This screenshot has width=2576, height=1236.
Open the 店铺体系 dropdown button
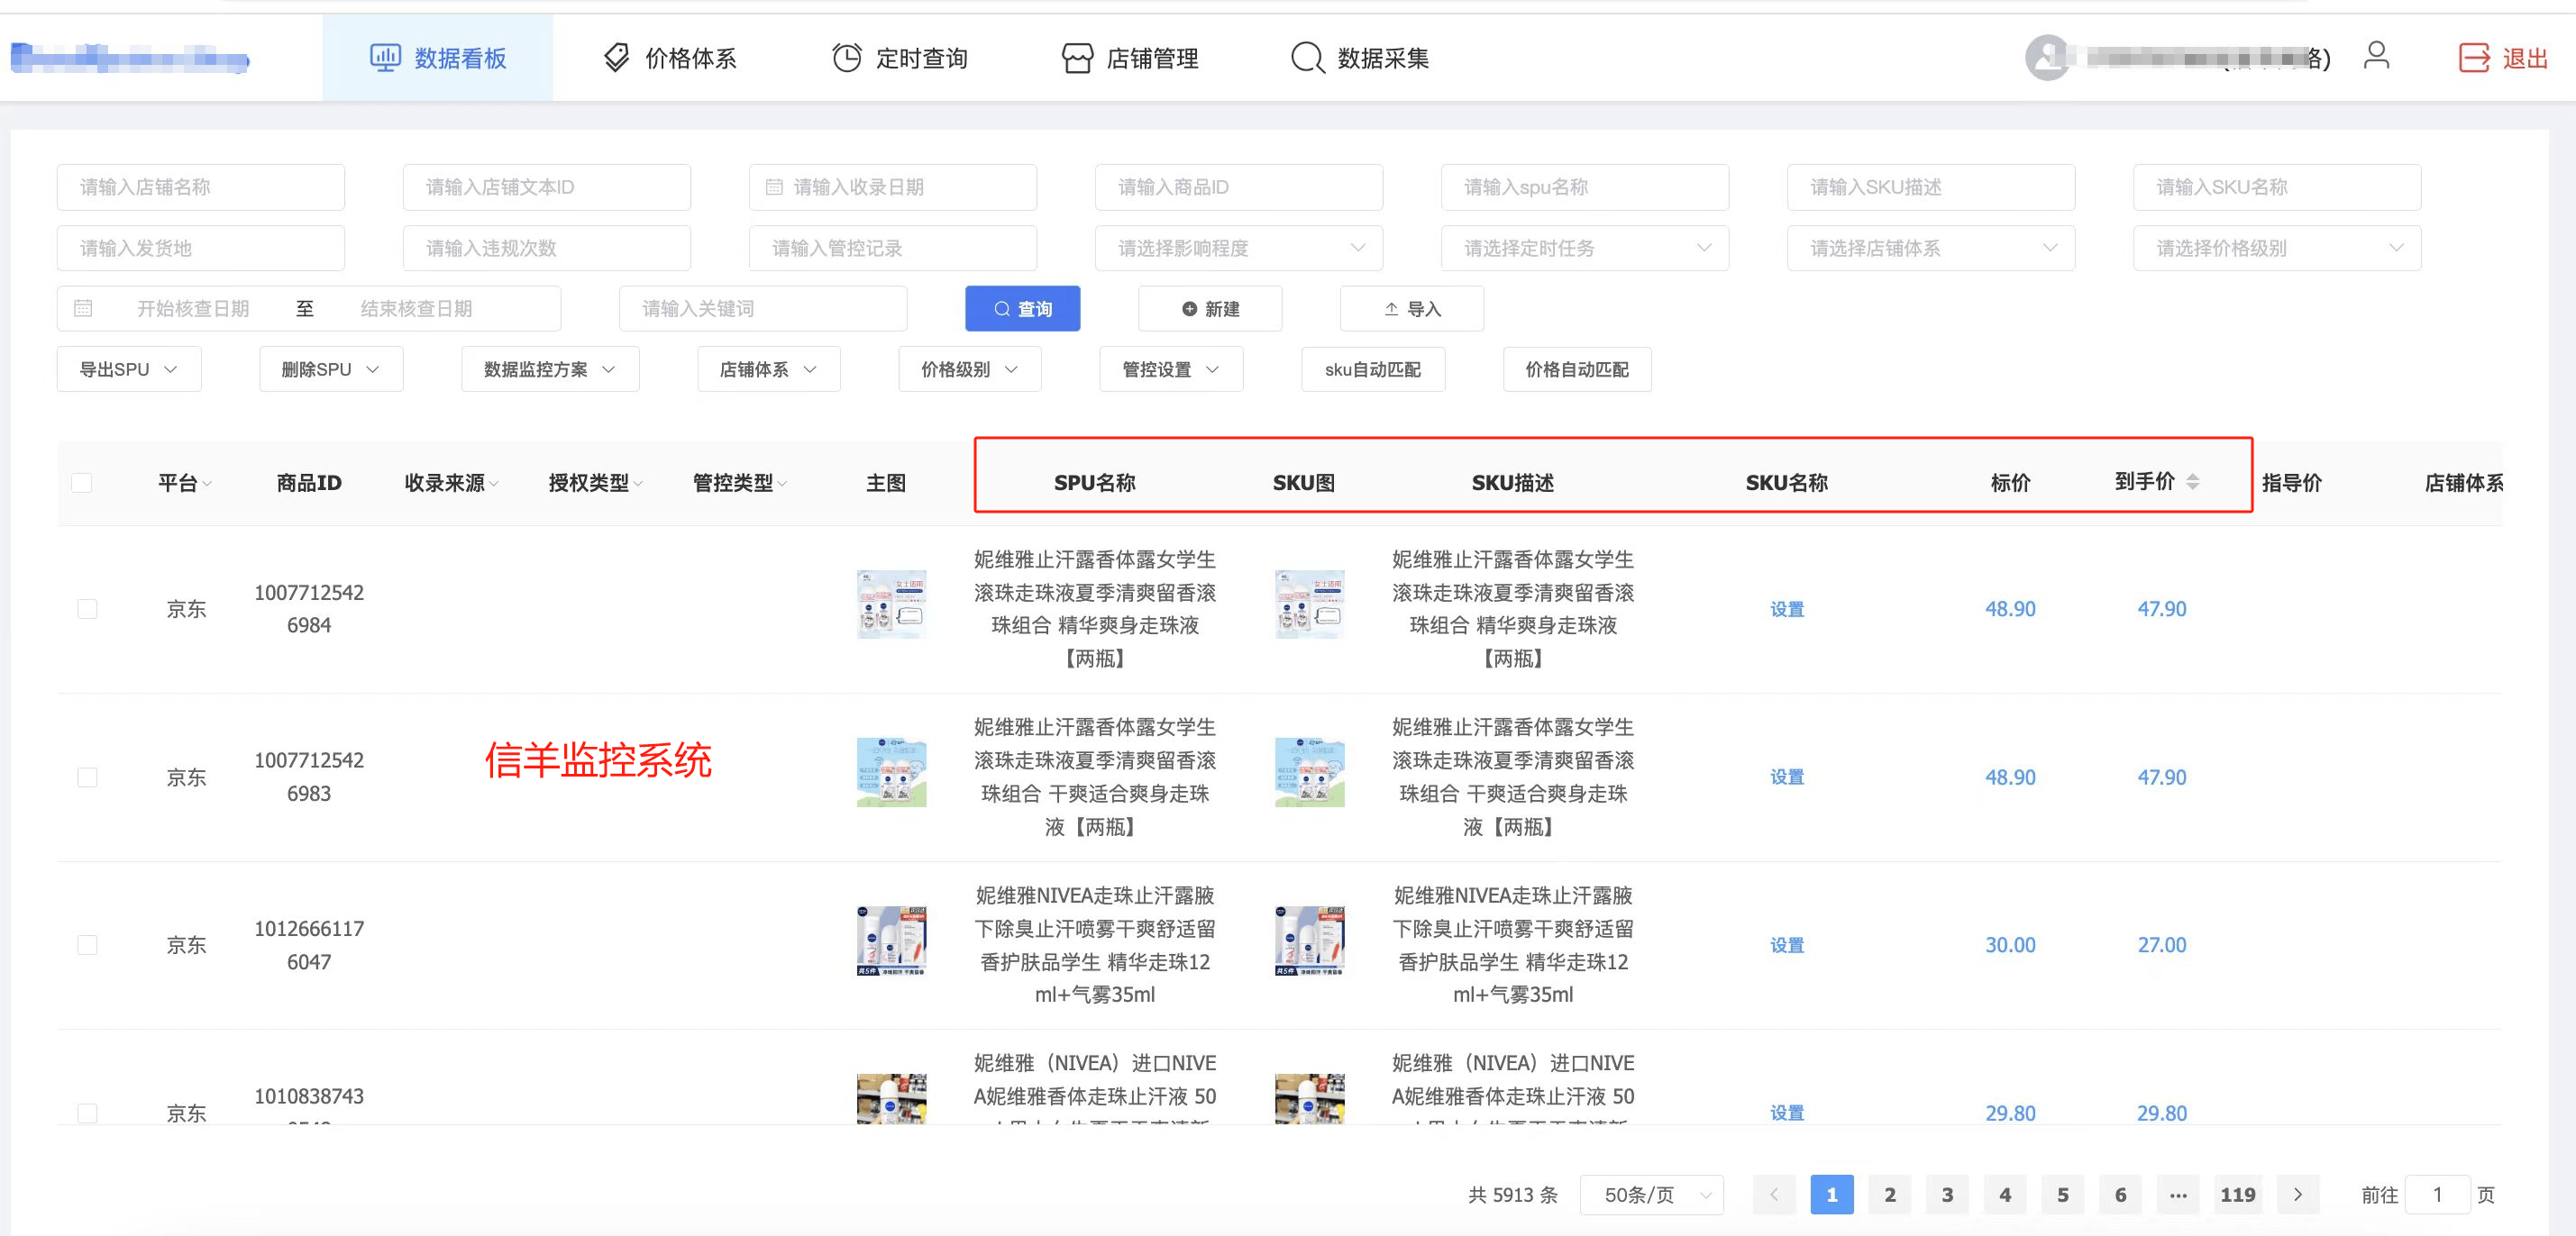(768, 369)
